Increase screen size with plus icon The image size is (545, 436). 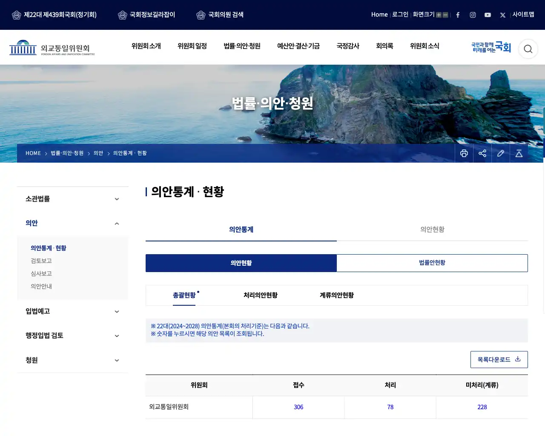[439, 15]
